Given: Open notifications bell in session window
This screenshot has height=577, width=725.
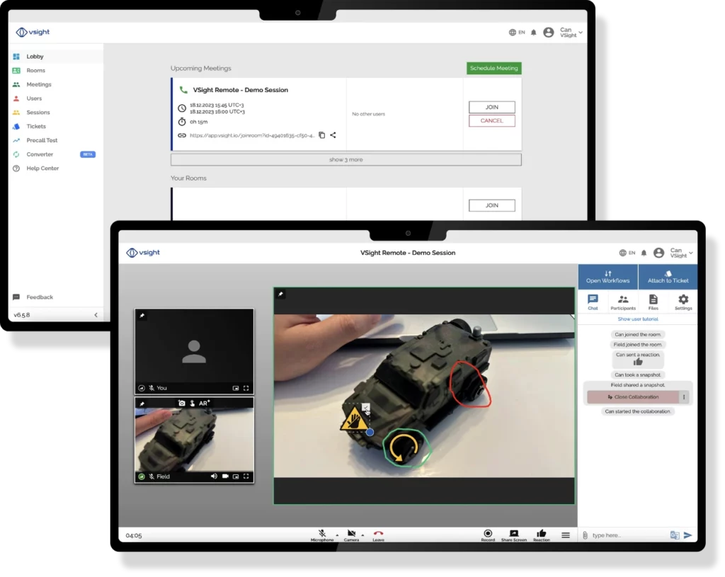Looking at the screenshot, I should coord(644,253).
